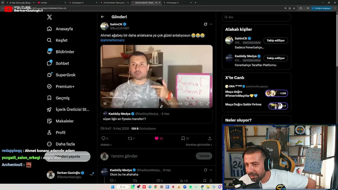The width and height of the screenshot is (338, 190).
Task: Open Bildirimler notifications
Action: (60, 52)
